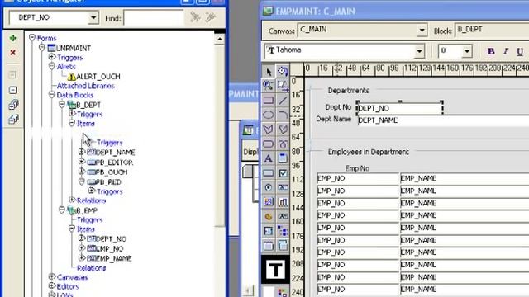Click the Search Backward icon next to Find
This screenshot has height=297, width=529.
tap(210, 16)
